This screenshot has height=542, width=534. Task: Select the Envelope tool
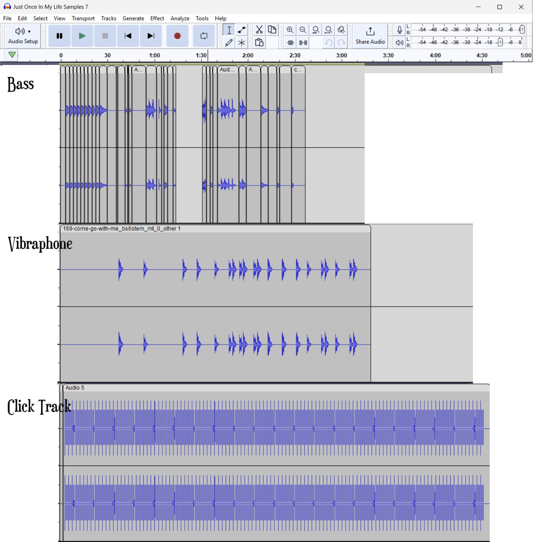click(x=242, y=30)
